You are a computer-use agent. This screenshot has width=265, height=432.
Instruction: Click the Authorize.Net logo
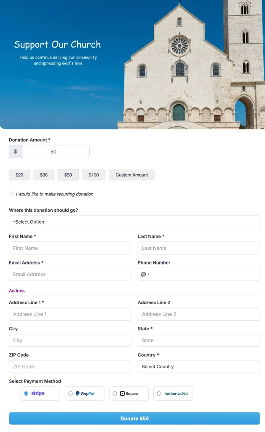coord(176,394)
